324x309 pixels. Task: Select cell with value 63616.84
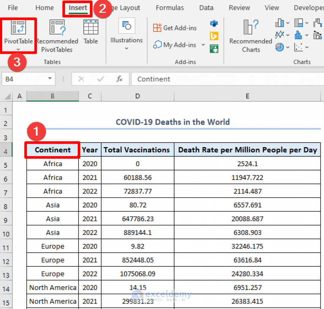click(248, 260)
